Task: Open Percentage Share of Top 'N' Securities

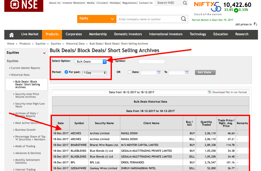Action: click(x=30, y=138)
